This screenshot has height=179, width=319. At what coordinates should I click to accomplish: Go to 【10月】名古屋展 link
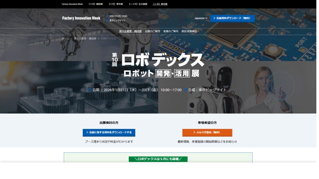click(138, 4)
